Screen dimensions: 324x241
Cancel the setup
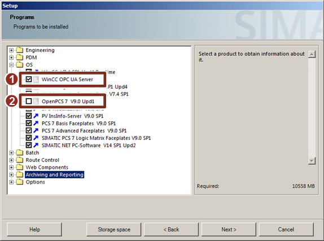click(x=286, y=229)
